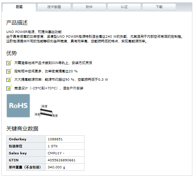Click the description line starting 这款电源提供不同的性能等级
Viewport: 193px width, 177px height.
point(76,41)
